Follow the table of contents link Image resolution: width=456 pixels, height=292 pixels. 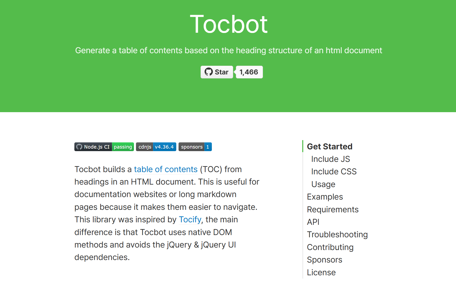tap(166, 169)
